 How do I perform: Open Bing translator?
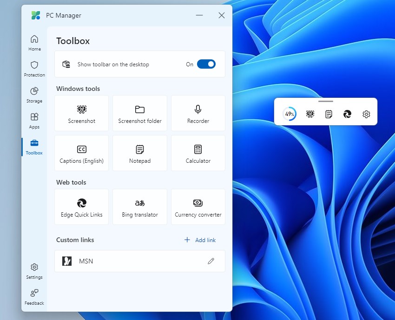click(x=139, y=206)
